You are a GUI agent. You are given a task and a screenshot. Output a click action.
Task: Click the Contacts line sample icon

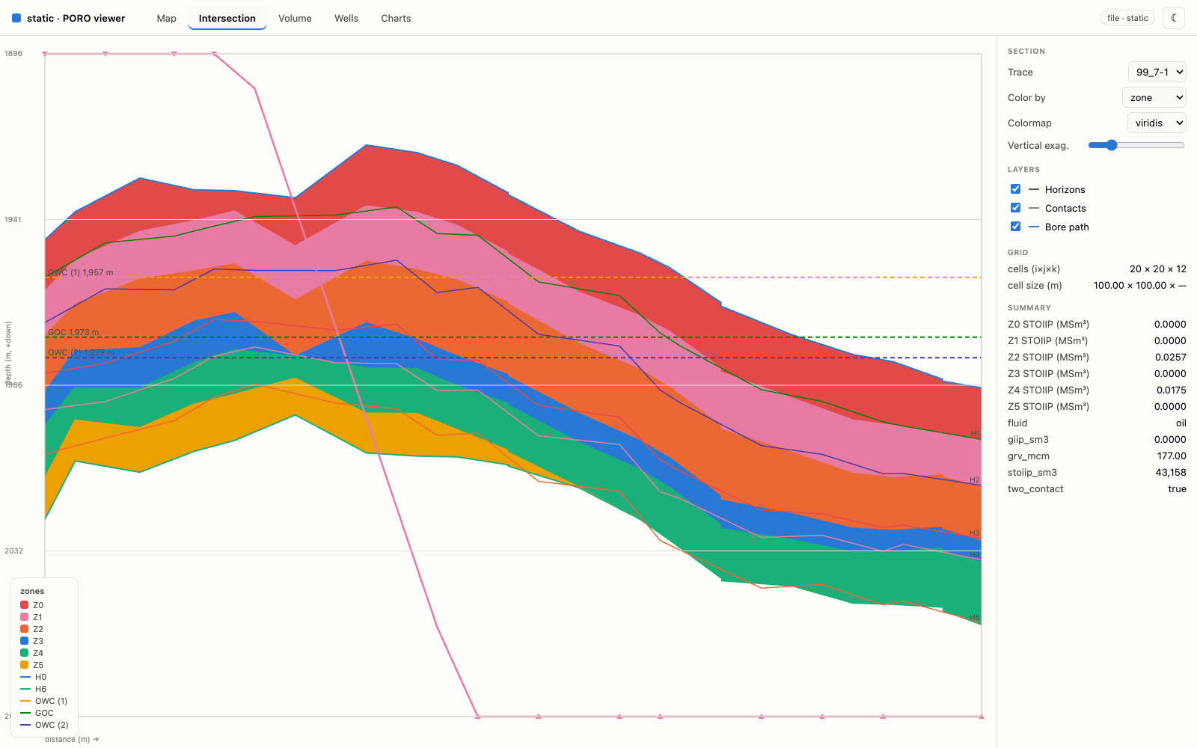pyautogui.click(x=1034, y=208)
